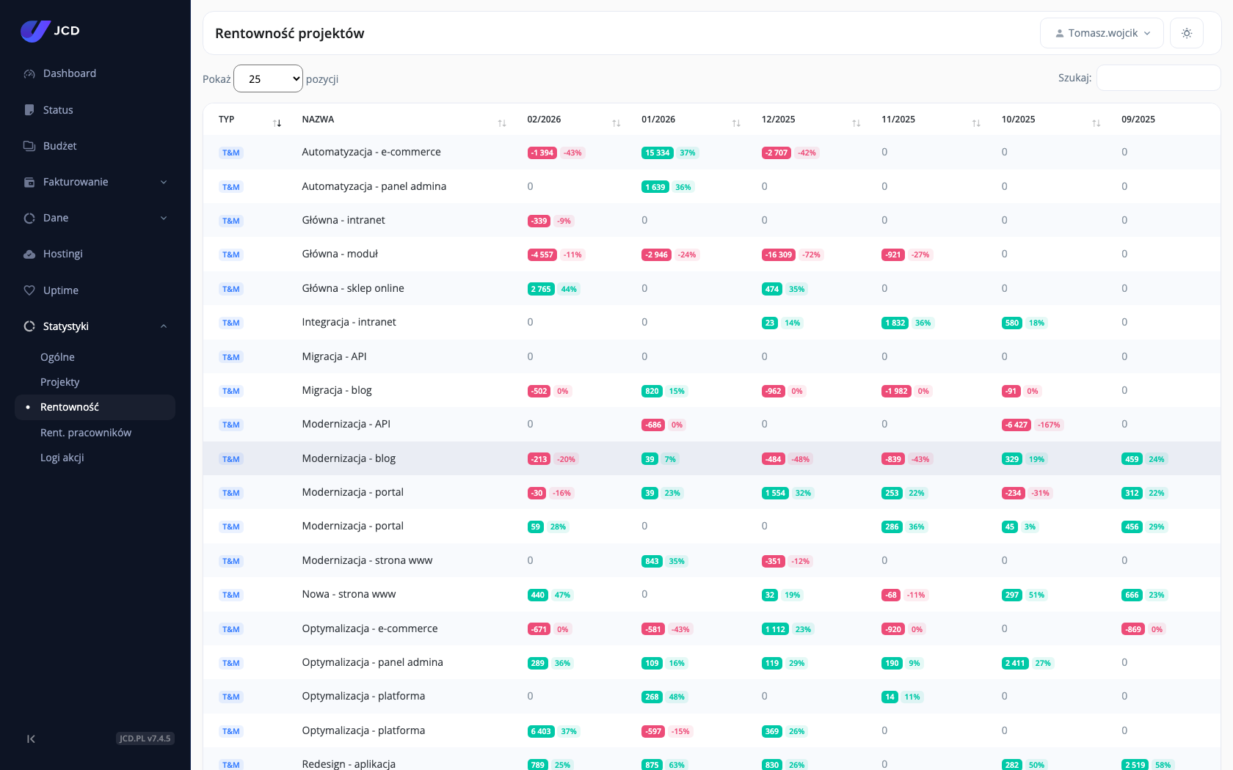
Task: Open Budżet folder icon in sidebar
Action: 29,146
